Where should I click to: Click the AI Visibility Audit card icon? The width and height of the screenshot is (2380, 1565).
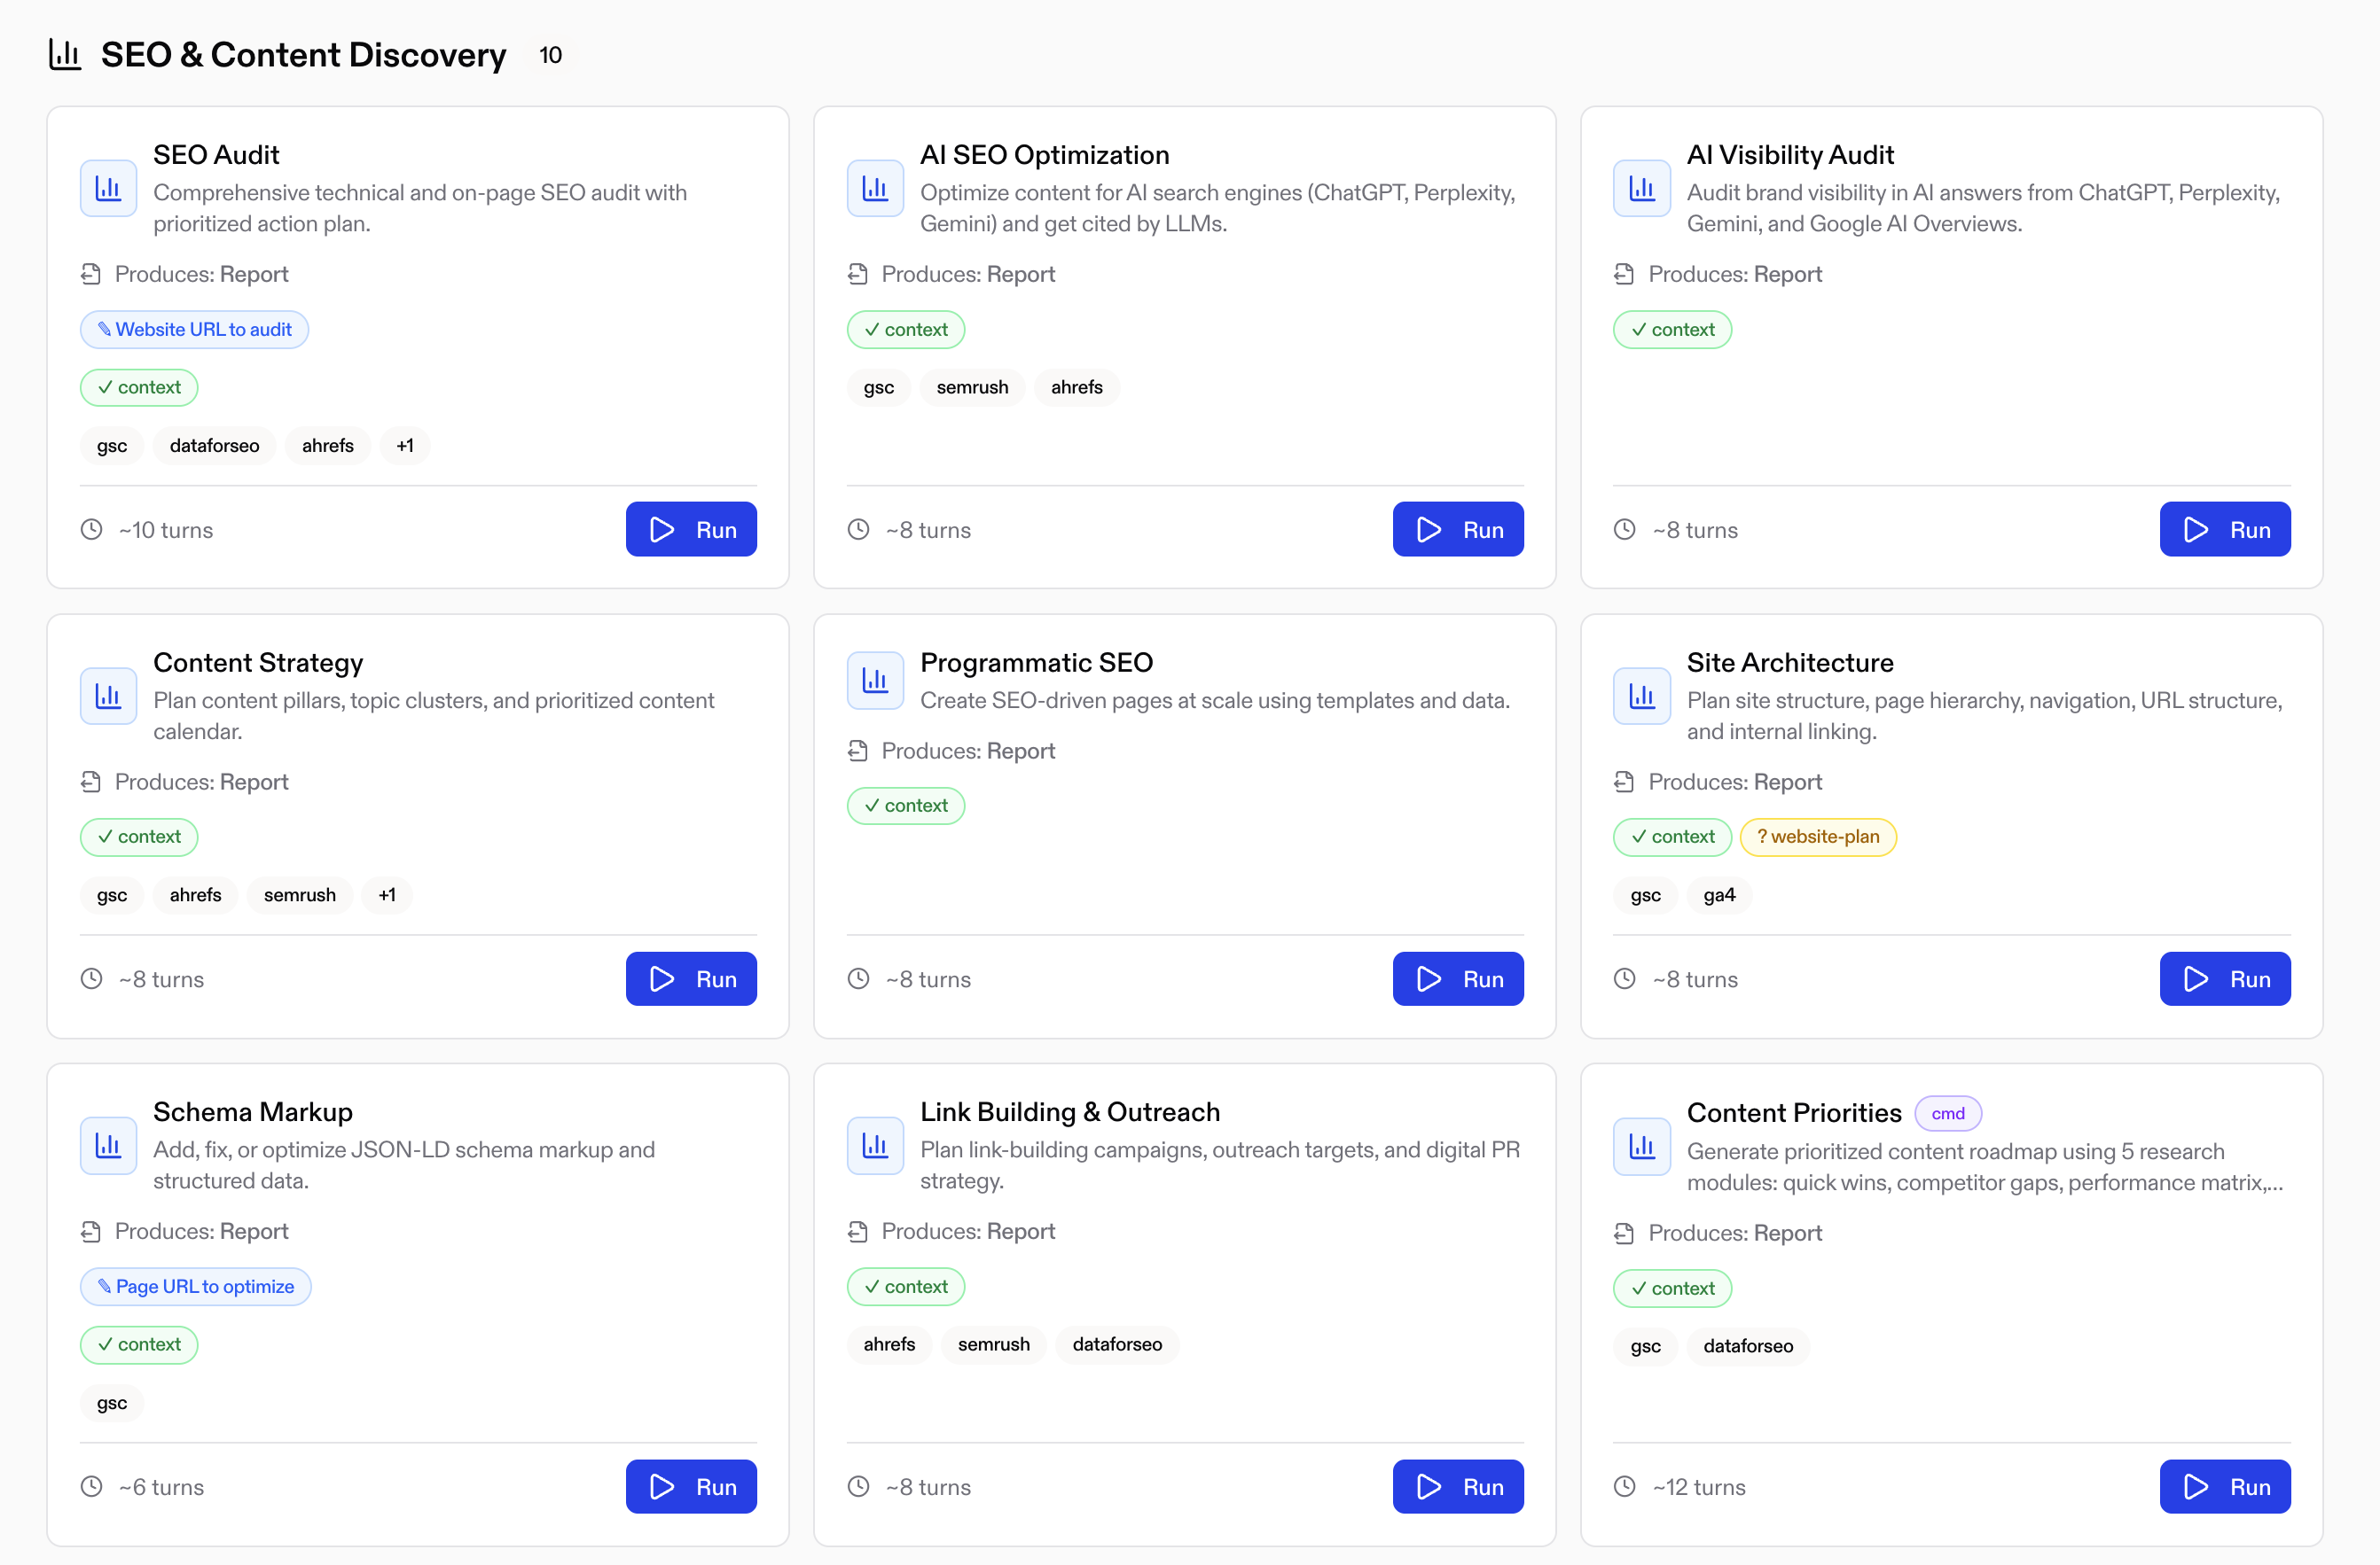pos(1641,188)
